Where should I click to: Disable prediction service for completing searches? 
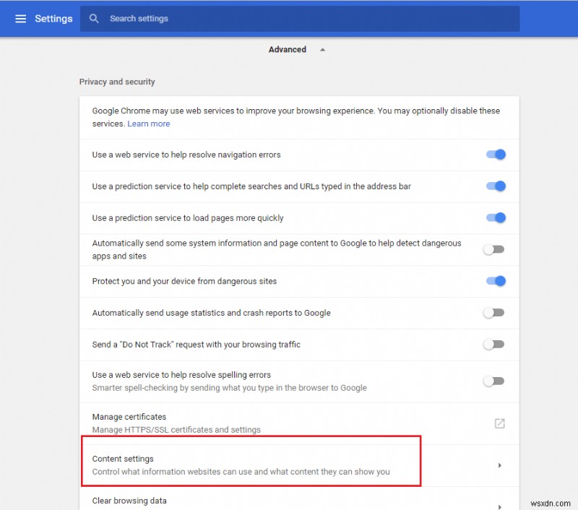pyautogui.click(x=495, y=186)
